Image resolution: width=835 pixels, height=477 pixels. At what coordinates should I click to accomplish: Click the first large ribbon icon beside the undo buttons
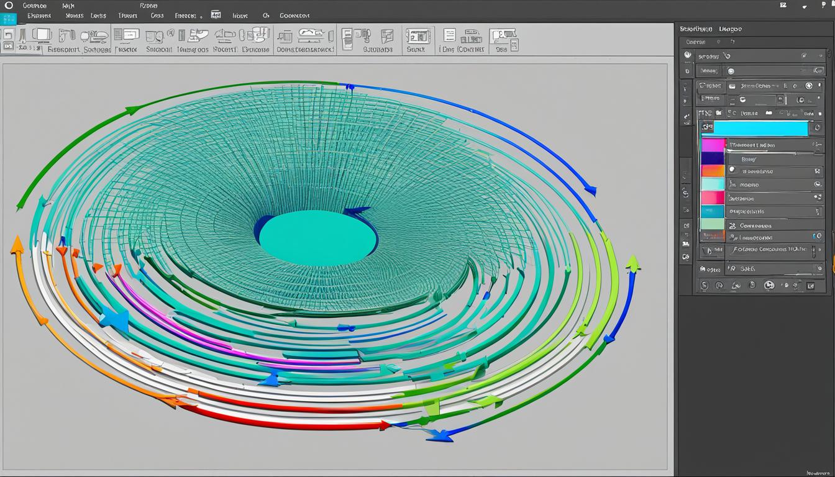click(43, 35)
